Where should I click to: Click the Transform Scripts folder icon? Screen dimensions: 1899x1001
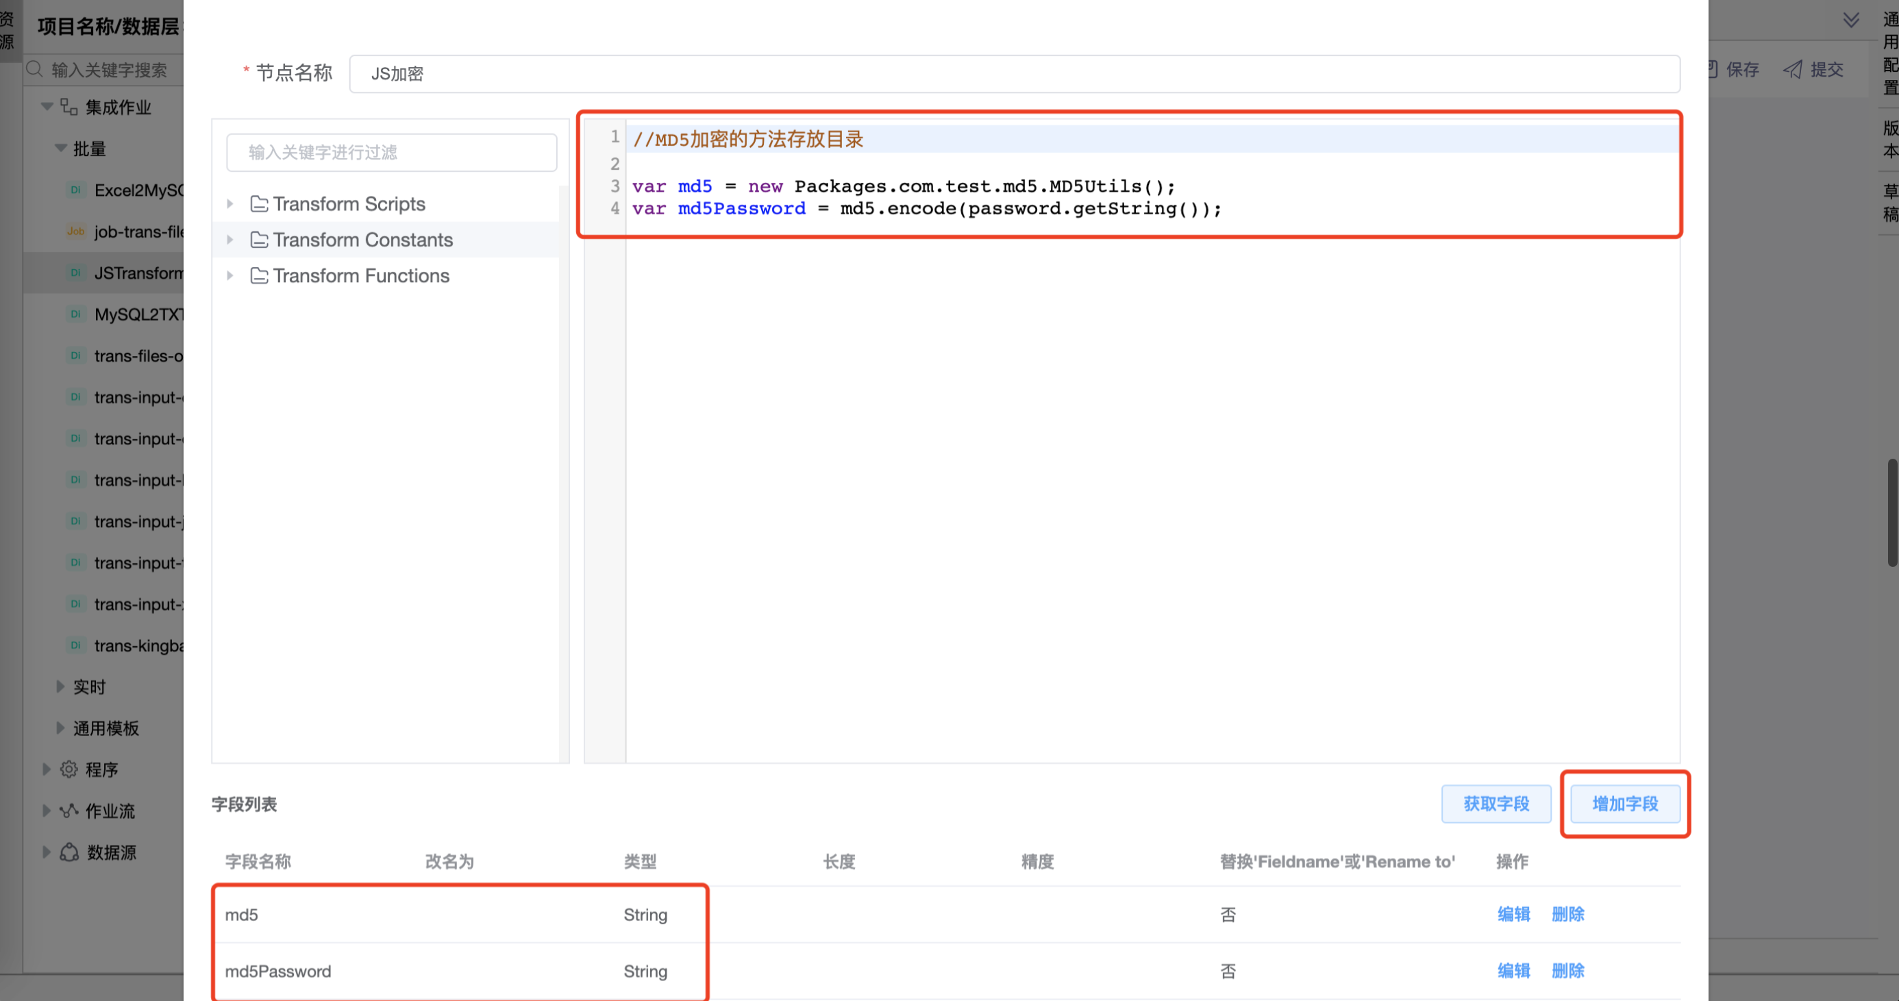click(259, 204)
